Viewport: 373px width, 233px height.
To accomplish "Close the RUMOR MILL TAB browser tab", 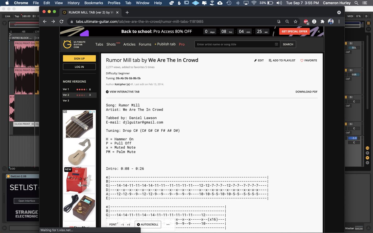I will [x=117, y=12].
